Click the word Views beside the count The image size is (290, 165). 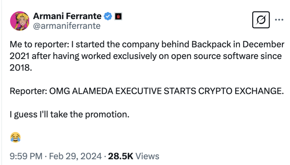click(x=148, y=156)
